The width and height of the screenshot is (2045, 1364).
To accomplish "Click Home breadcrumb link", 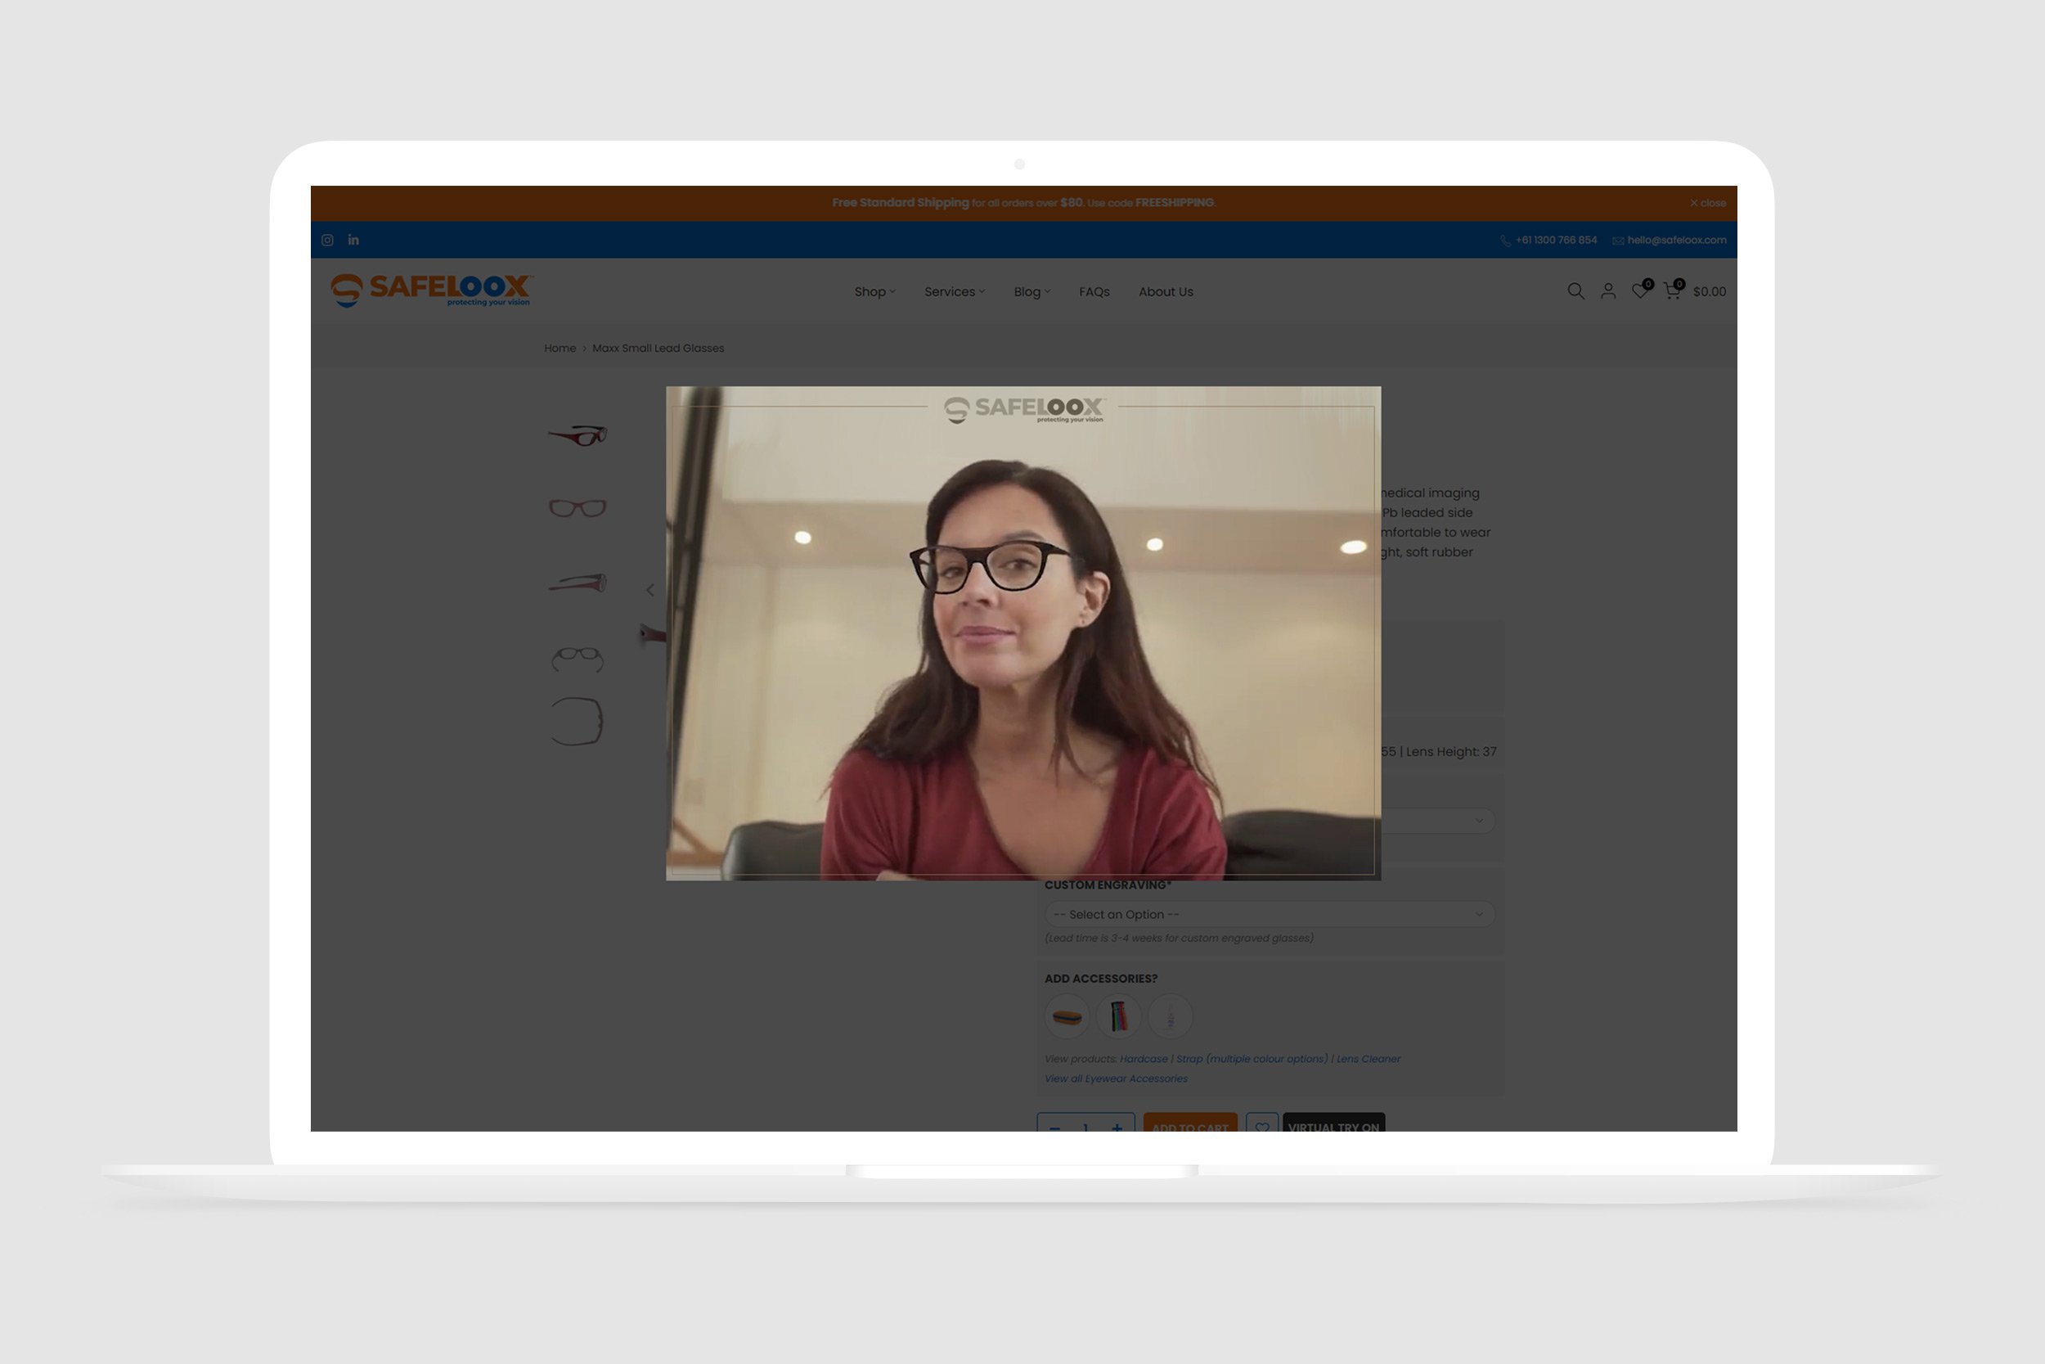I will click(x=560, y=348).
